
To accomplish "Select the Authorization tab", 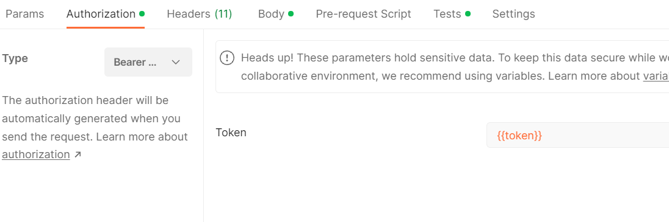I will (x=101, y=14).
